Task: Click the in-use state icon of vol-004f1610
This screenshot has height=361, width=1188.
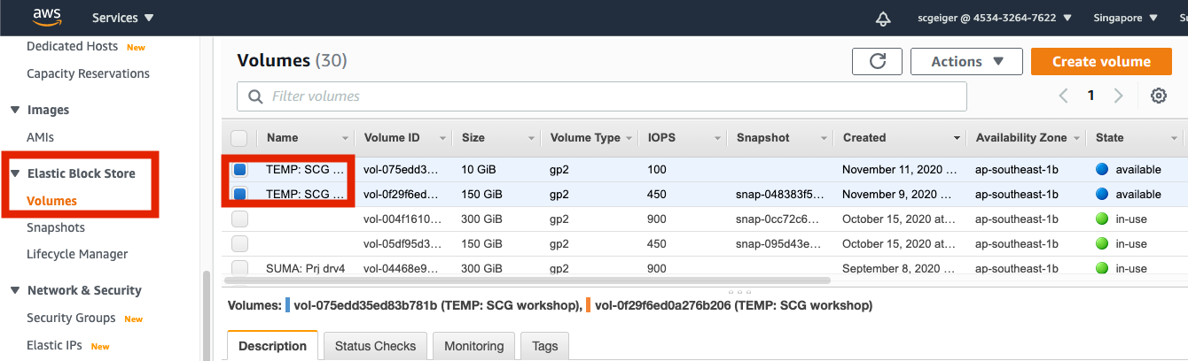Action: (x=1103, y=219)
